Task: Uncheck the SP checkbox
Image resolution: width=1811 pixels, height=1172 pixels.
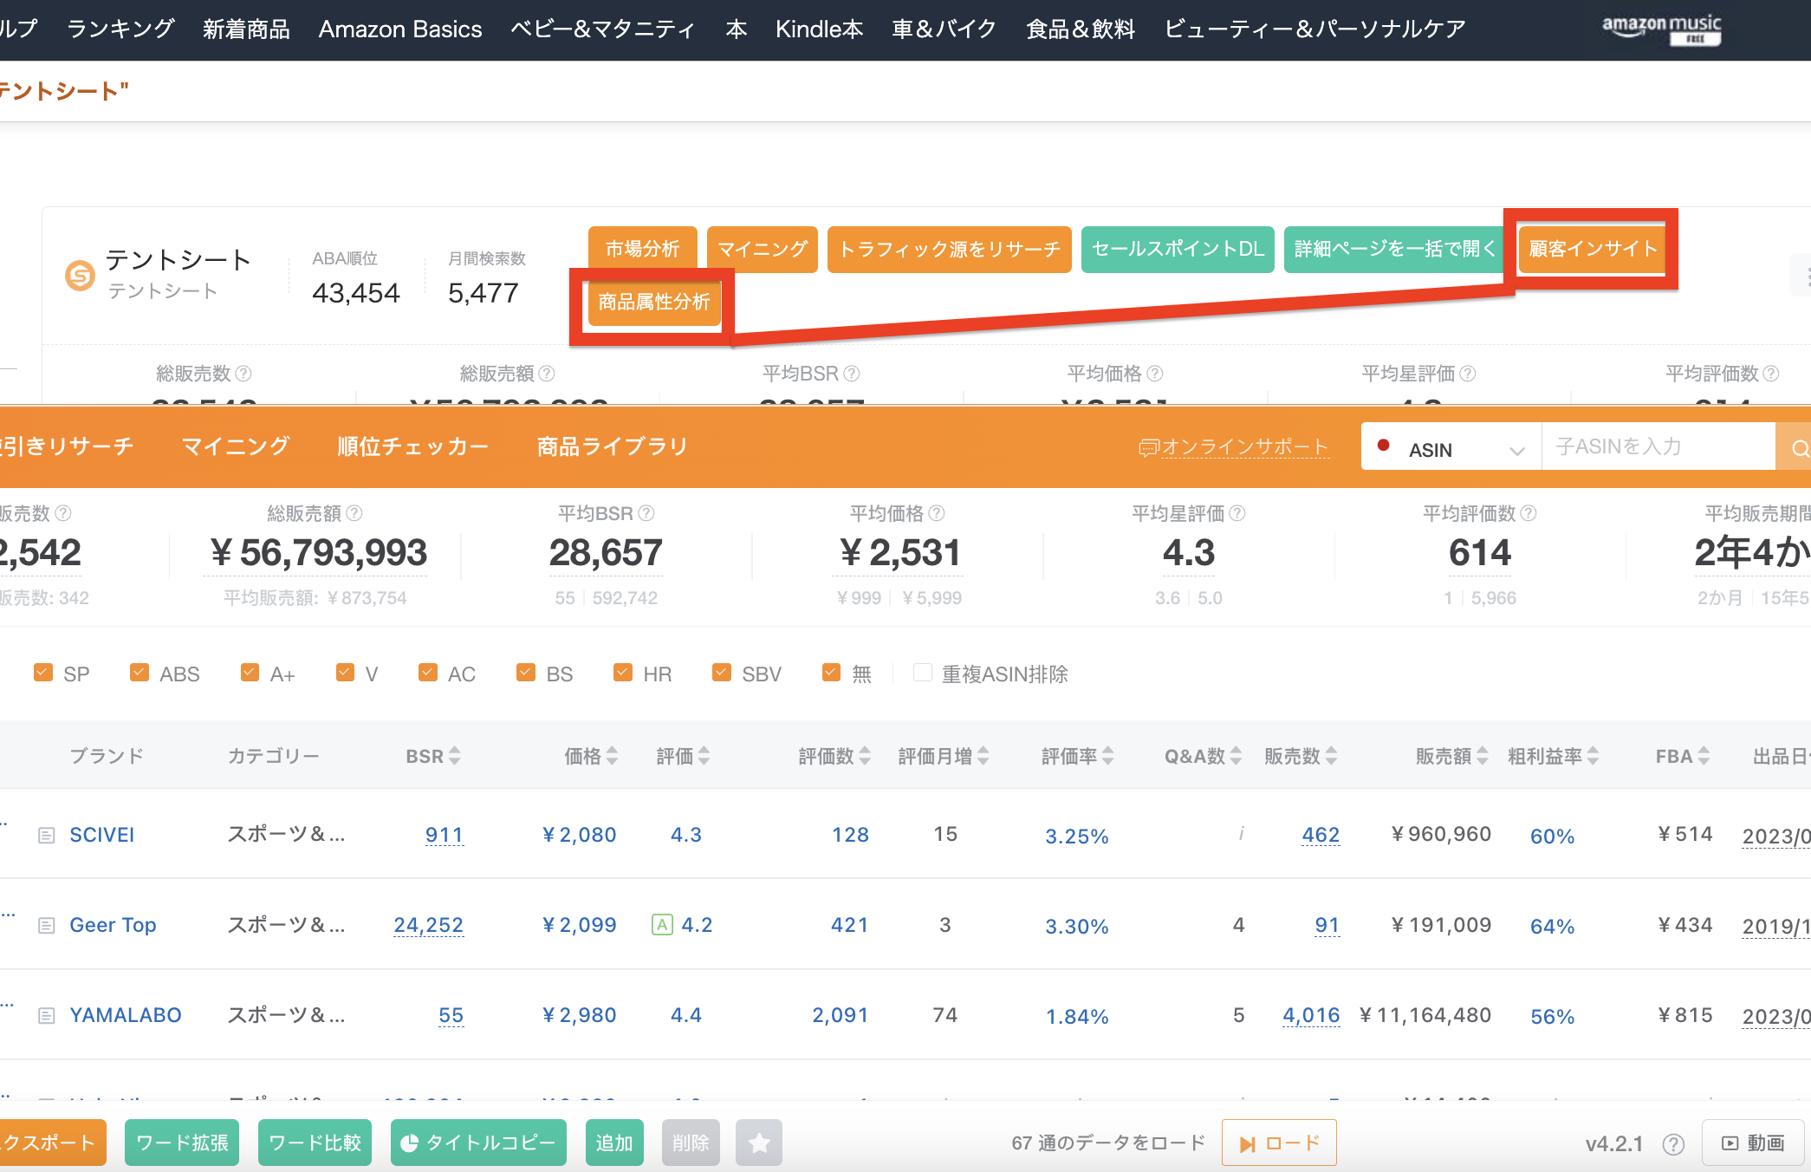Action: 42,673
